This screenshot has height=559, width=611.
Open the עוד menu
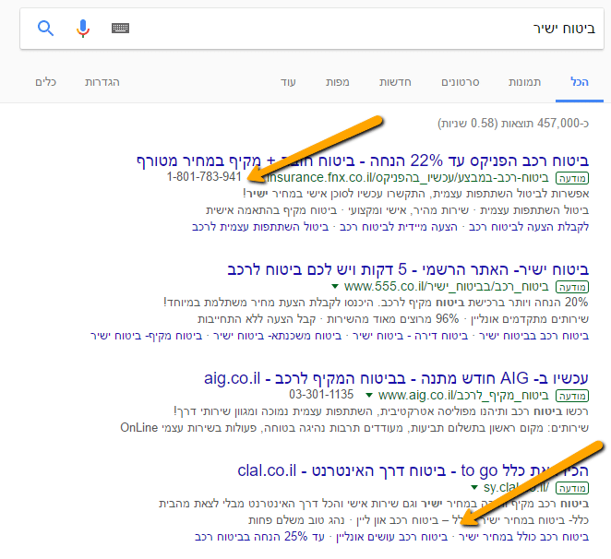(288, 82)
